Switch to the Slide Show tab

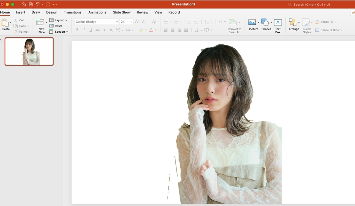click(x=122, y=12)
